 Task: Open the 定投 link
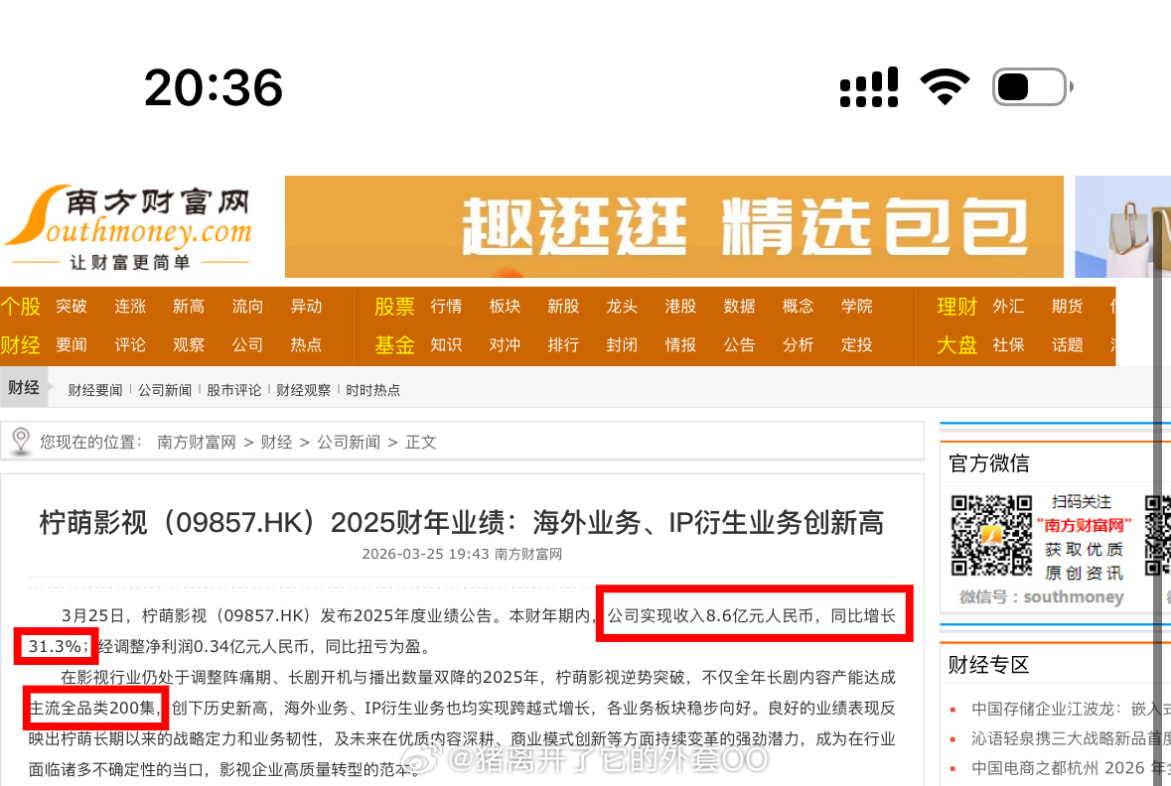[x=856, y=344]
